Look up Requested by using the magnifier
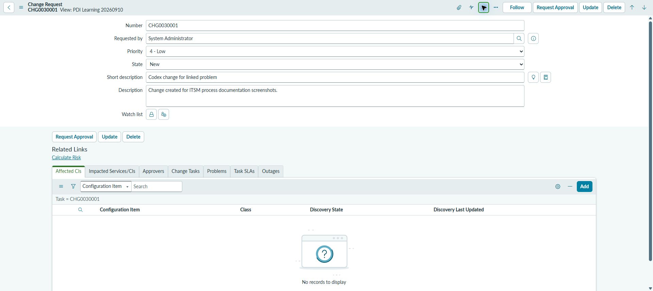The width and height of the screenshot is (653, 291). (x=519, y=38)
